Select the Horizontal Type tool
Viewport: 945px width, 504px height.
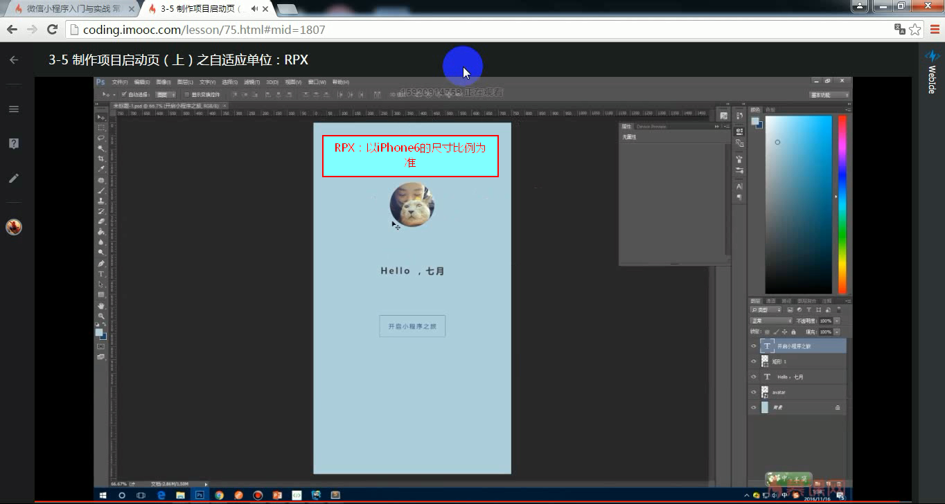point(101,274)
